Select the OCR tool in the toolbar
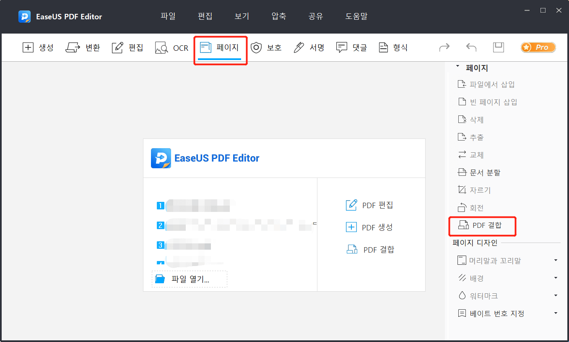 (x=171, y=47)
